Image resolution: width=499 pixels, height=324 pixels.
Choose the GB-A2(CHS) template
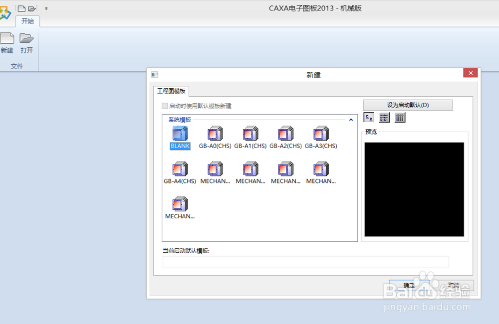click(286, 138)
